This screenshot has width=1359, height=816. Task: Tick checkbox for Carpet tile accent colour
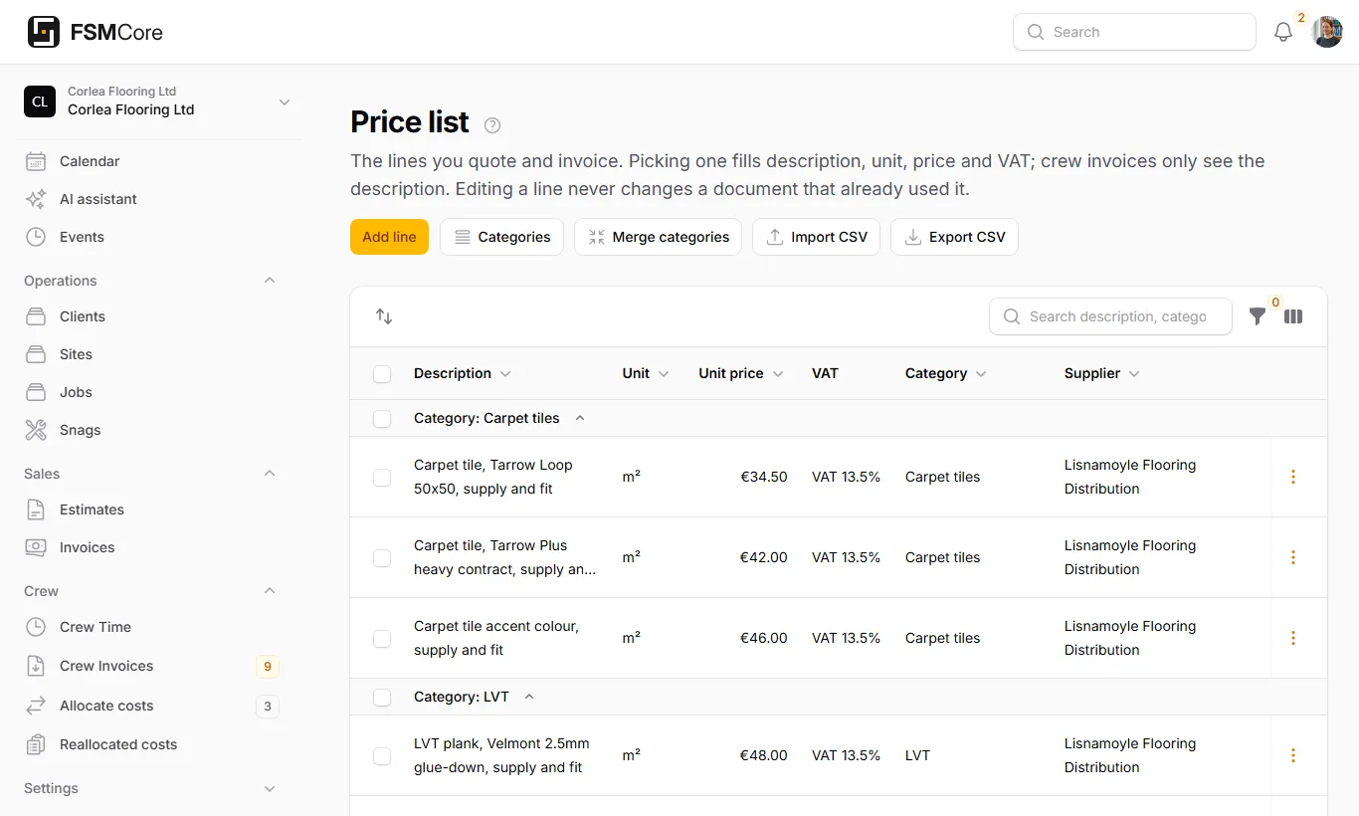click(382, 639)
